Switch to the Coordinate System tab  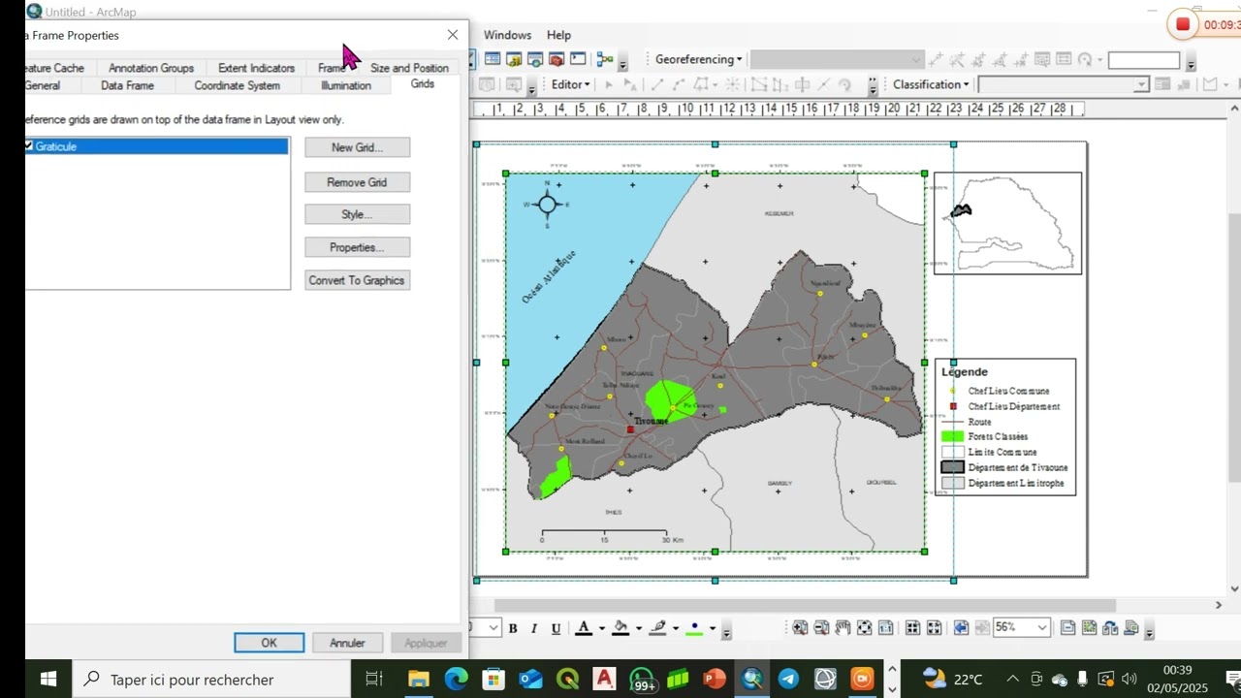pos(237,85)
